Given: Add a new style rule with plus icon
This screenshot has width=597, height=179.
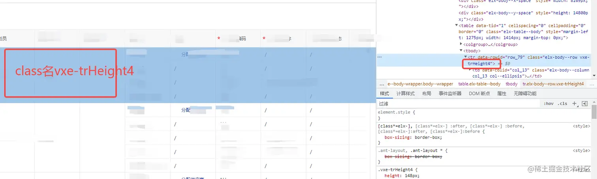Looking at the screenshot, I should coord(574,103).
